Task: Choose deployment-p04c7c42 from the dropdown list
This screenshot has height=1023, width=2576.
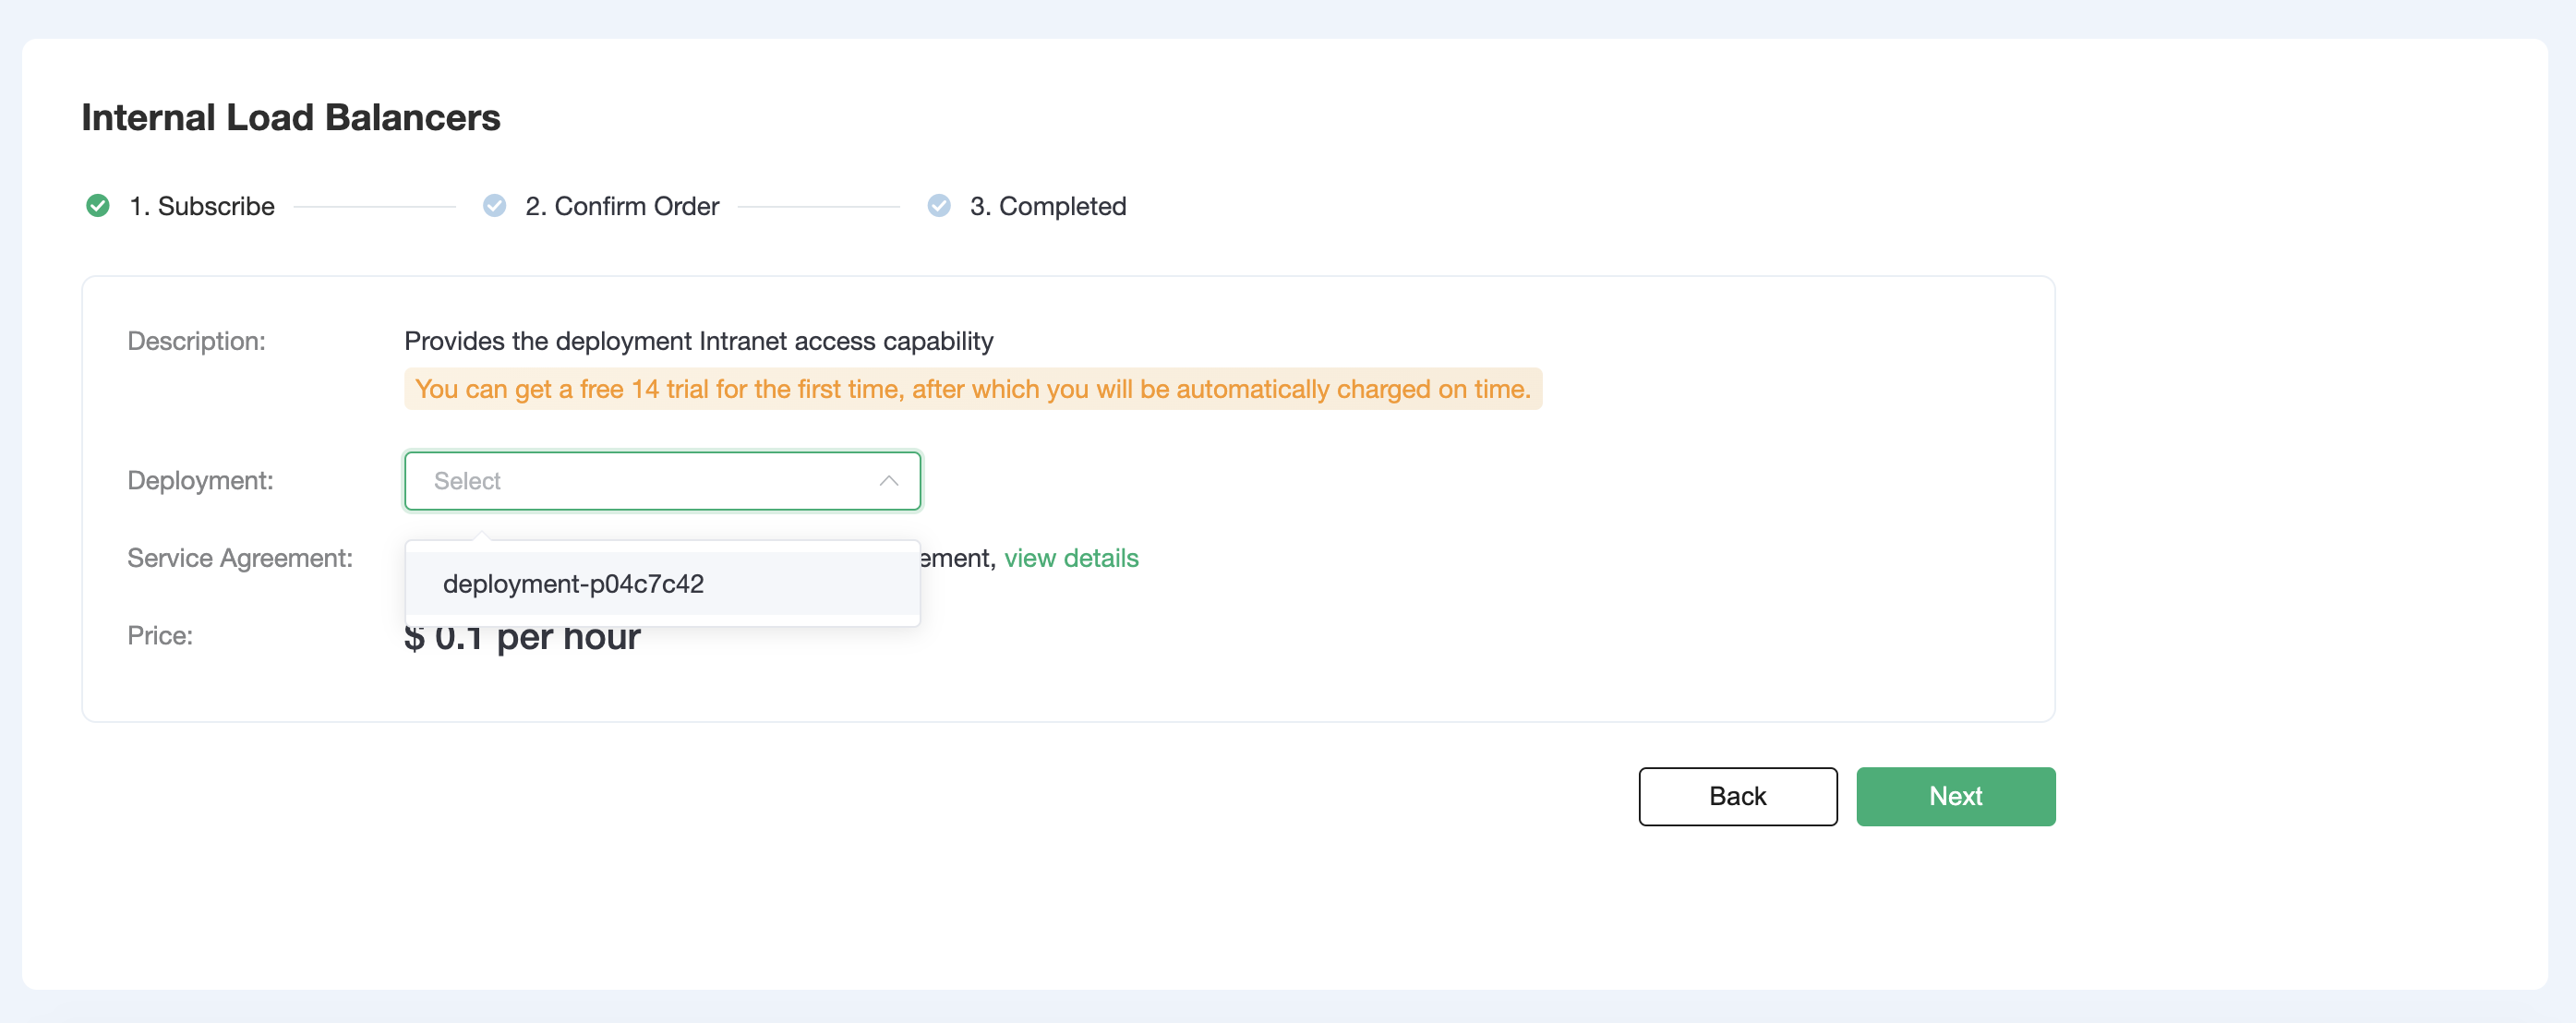Action: coord(573,584)
